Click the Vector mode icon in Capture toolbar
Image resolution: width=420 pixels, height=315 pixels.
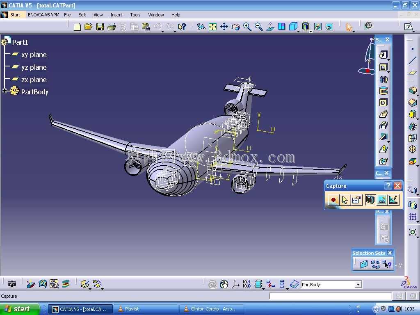393,200
